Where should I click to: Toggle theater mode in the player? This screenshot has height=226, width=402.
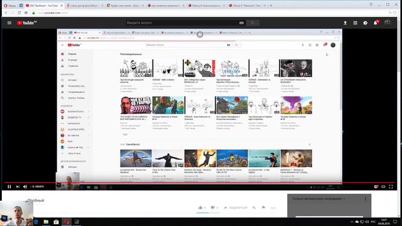(383, 186)
